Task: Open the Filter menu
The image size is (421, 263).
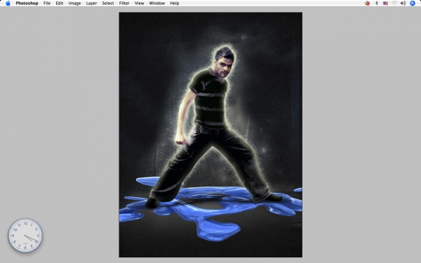Action: (124, 4)
